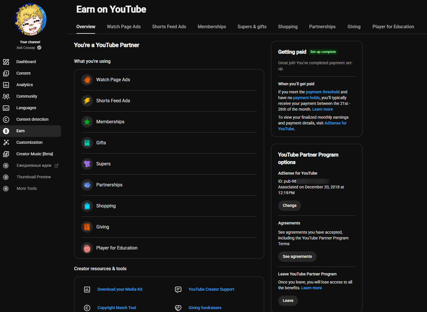This screenshot has width=427, height=312.
Task: Click the Watch Page Ads orange icon
Action: click(87, 80)
